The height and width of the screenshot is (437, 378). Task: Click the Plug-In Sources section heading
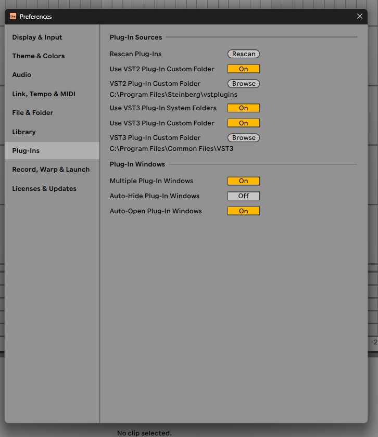point(135,37)
